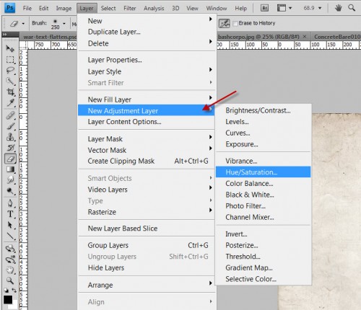Select the Line tool

[x=10, y=236]
